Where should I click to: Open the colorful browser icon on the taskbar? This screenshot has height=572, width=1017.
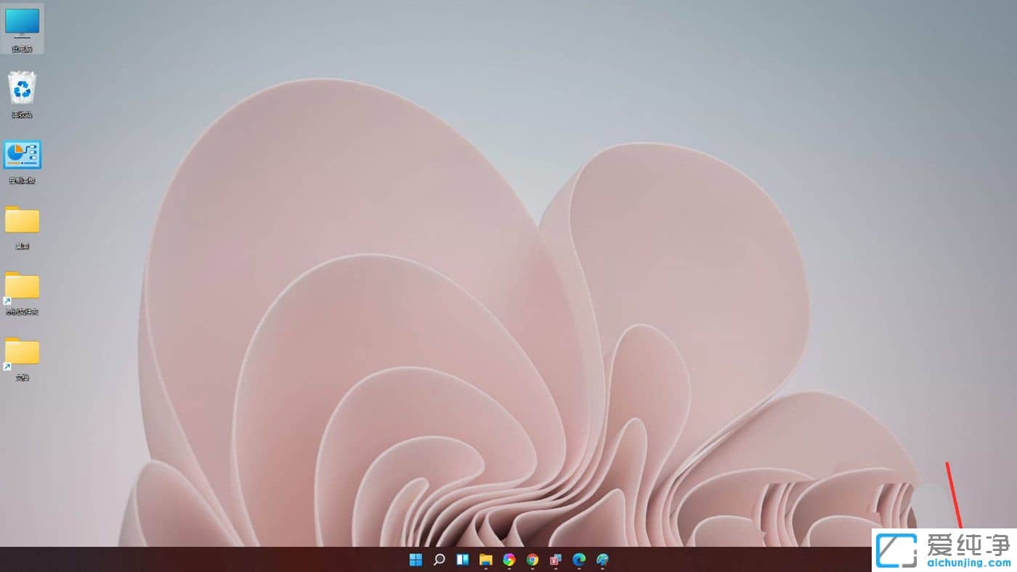pyautogui.click(x=508, y=560)
